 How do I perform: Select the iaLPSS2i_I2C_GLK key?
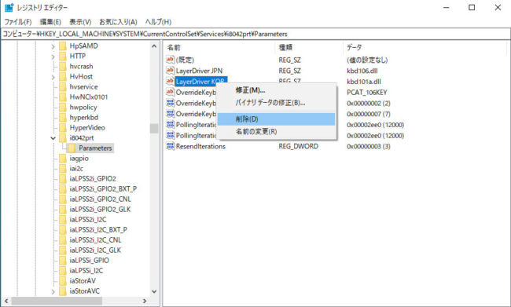point(95,250)
